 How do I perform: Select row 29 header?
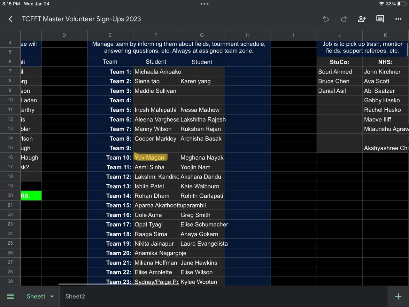(10, 281)
